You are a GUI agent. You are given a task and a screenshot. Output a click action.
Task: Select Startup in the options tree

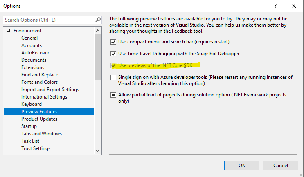pos(29,126)
